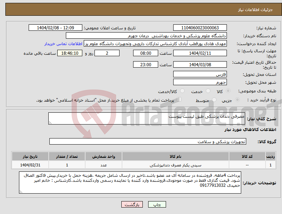This screenshot has width=282, height=214.
Task: Click the کد کالا column header
Action: coord(247,156)
